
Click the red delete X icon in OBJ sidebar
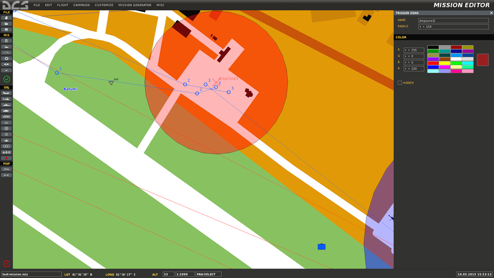7,158
